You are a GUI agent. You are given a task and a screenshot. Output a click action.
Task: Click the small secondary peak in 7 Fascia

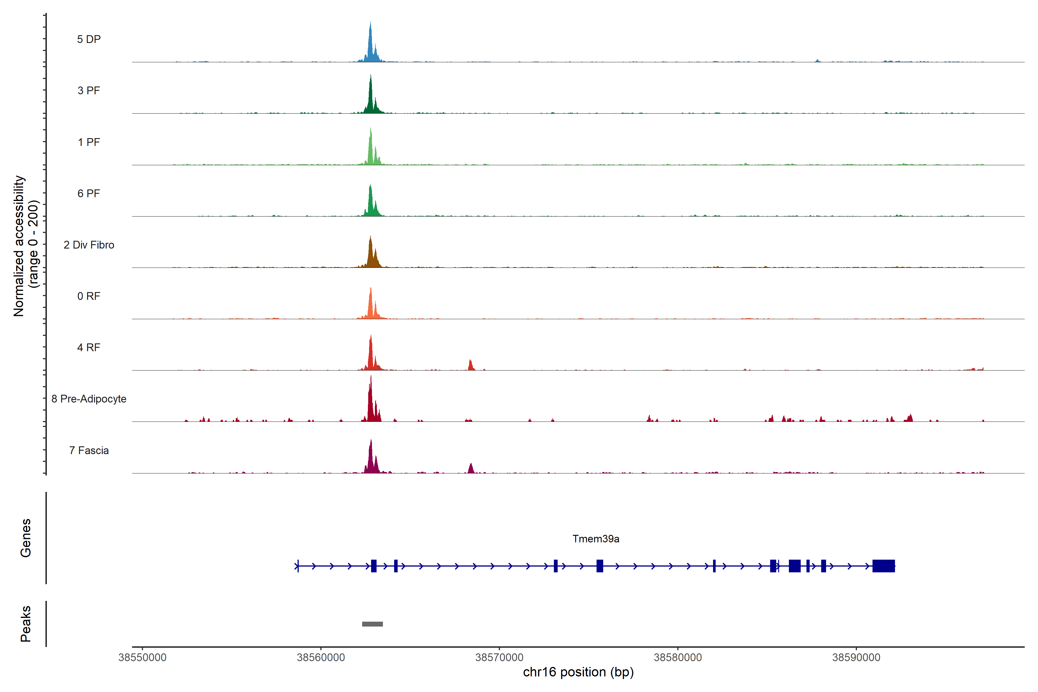click(x=471, y=469)
